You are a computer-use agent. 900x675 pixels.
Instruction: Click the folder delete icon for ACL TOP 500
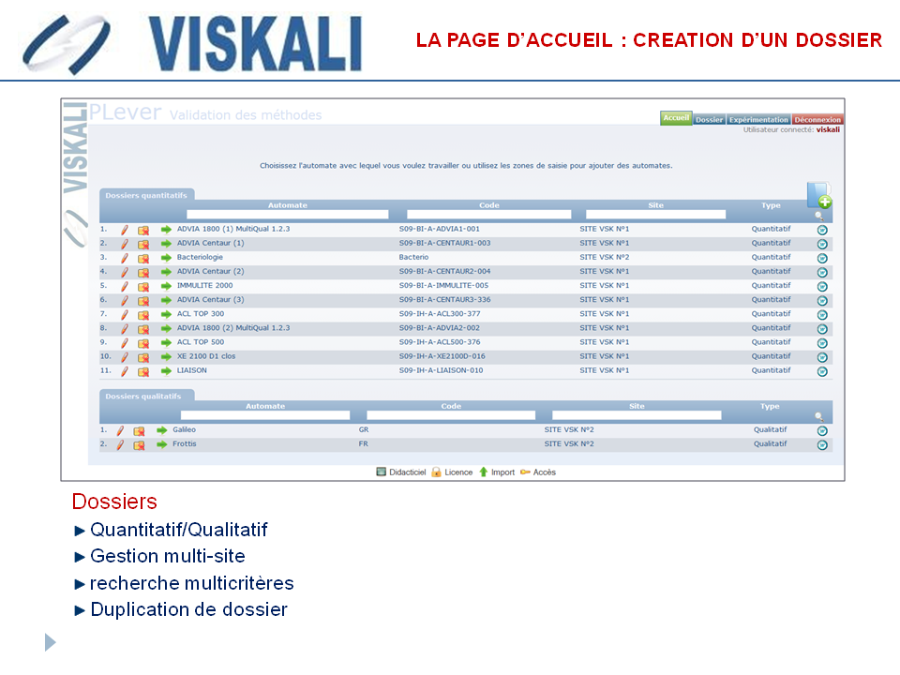pos(142,343)
